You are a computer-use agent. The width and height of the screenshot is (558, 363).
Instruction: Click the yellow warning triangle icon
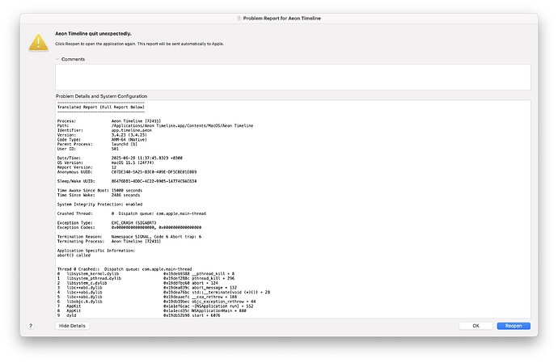39,42
